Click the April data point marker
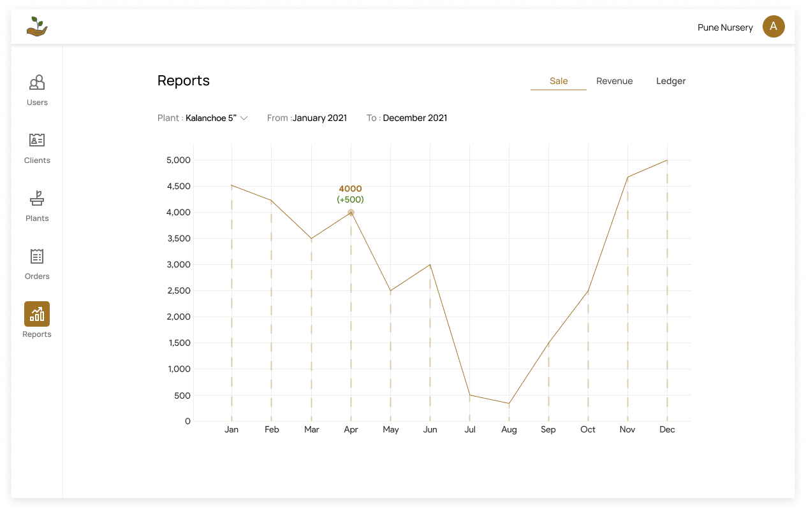Viewport: 806px width, 512px height. (x=351, y=213)
